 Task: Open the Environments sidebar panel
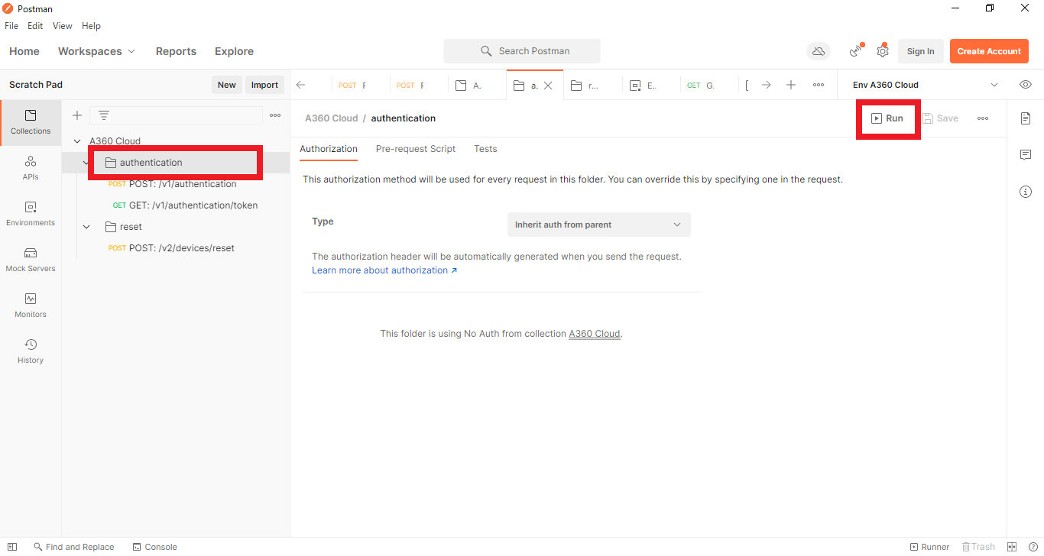pyautogui.click(x=31, y=214)
